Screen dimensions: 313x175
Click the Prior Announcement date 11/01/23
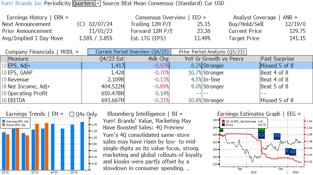(101, 31)
